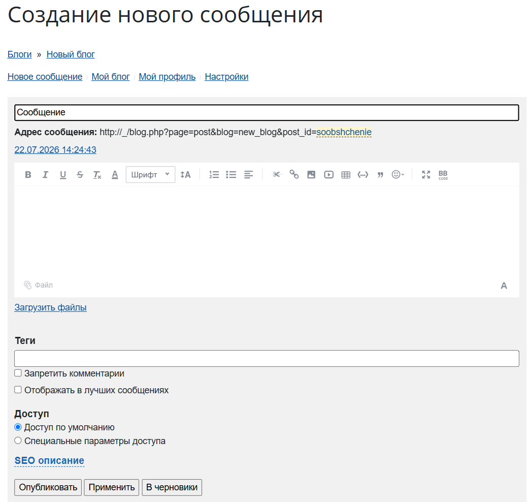Insert an image into the message
This screenshot has width=532, height=502.
point(311,175)
